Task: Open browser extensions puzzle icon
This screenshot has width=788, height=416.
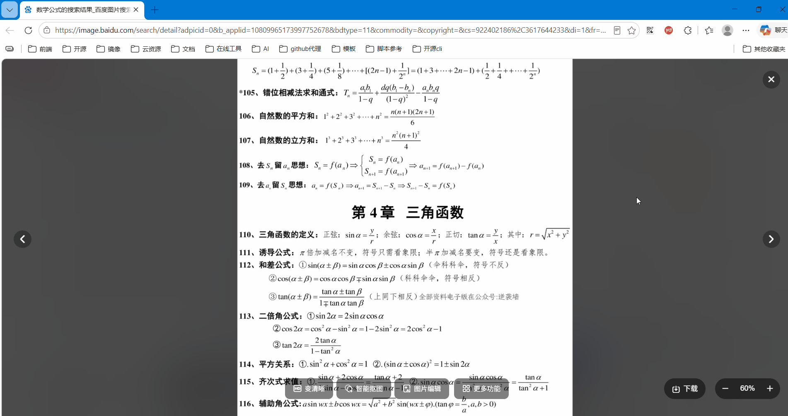Action: tap(688, 30)
